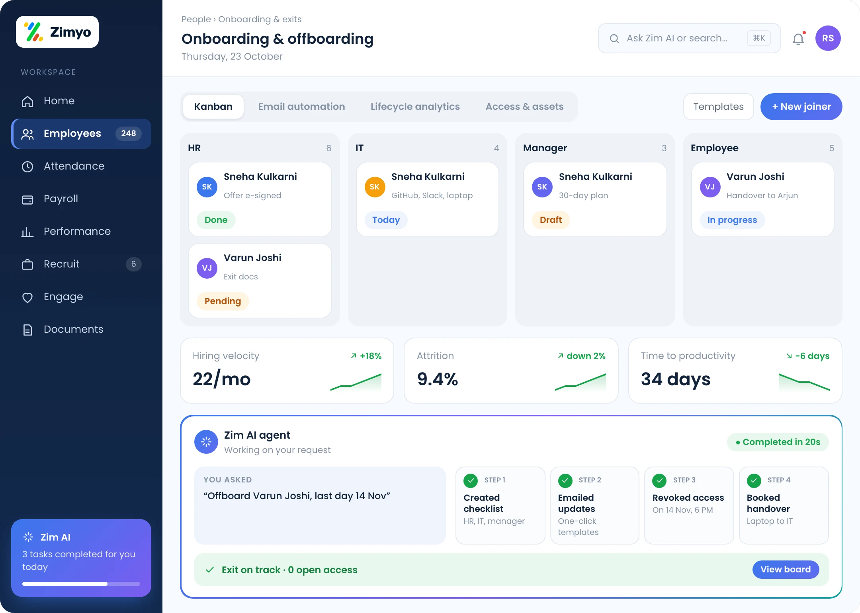
Task: Click Step 2 green check icon
Action: [x=565, y=481]
